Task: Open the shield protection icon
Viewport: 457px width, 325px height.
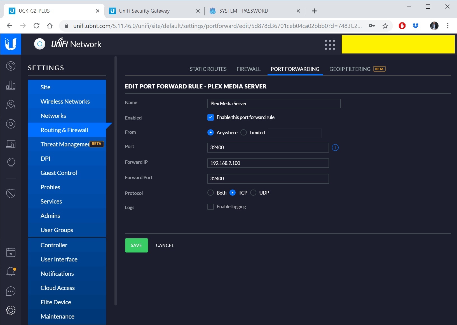Action: tap(11, 193)
